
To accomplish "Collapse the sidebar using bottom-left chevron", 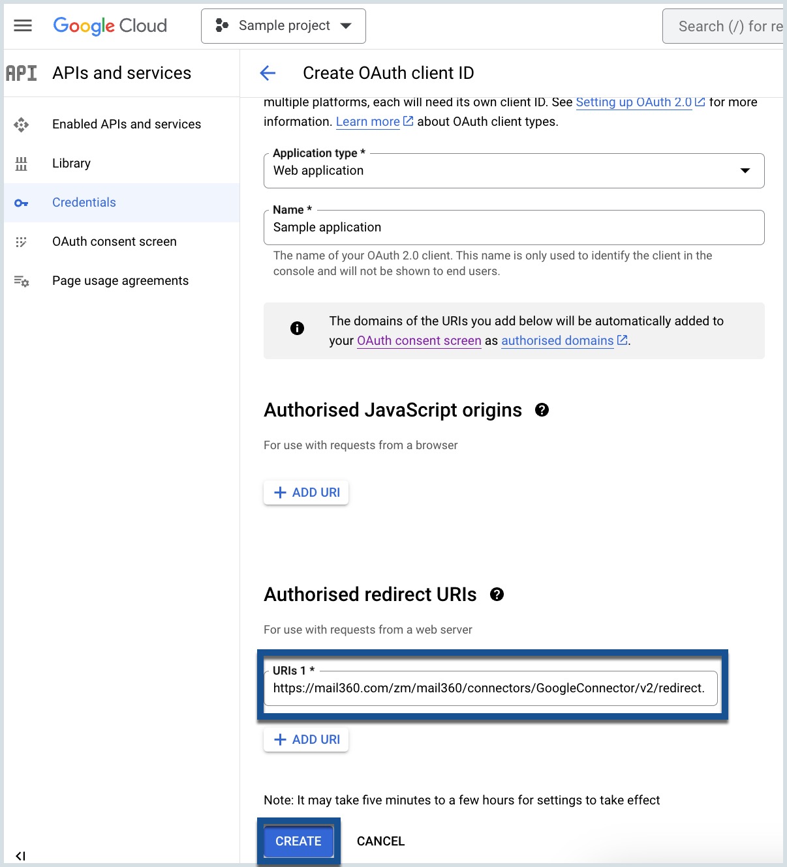I will click(x=22, y=854).
